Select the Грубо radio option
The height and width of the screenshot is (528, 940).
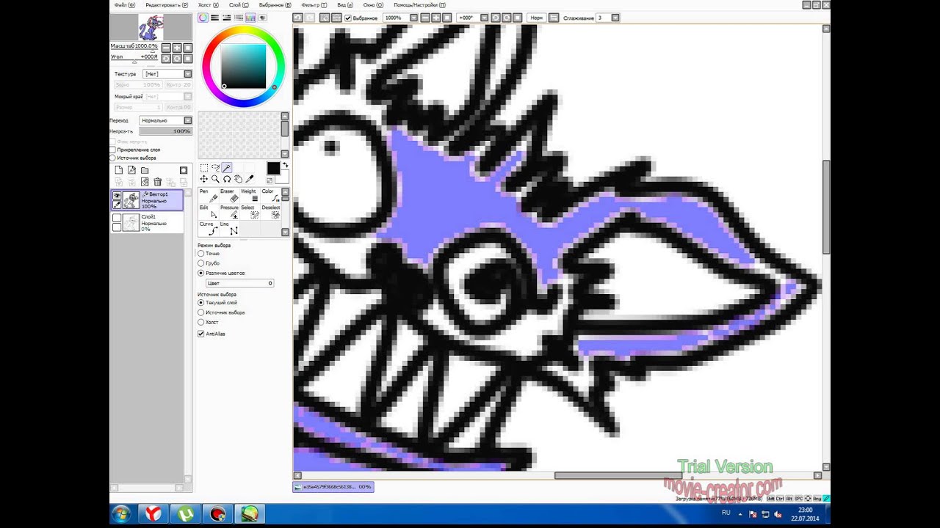[x=201, y=263]
